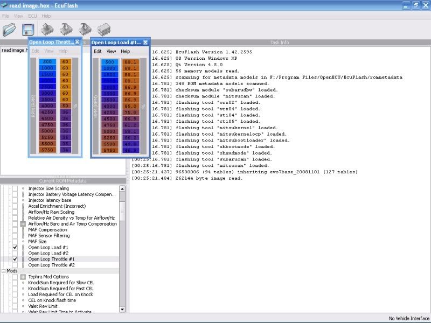Collapse the Mods tree group
Viewport: 431px width, 323px height.
(3, 271)
